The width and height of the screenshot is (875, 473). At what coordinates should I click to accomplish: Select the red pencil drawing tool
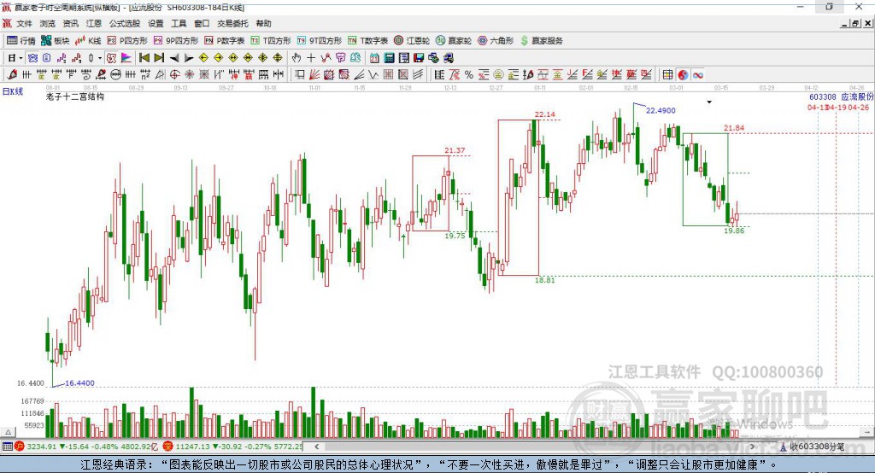pyautogui.click(x=12, y=75)
